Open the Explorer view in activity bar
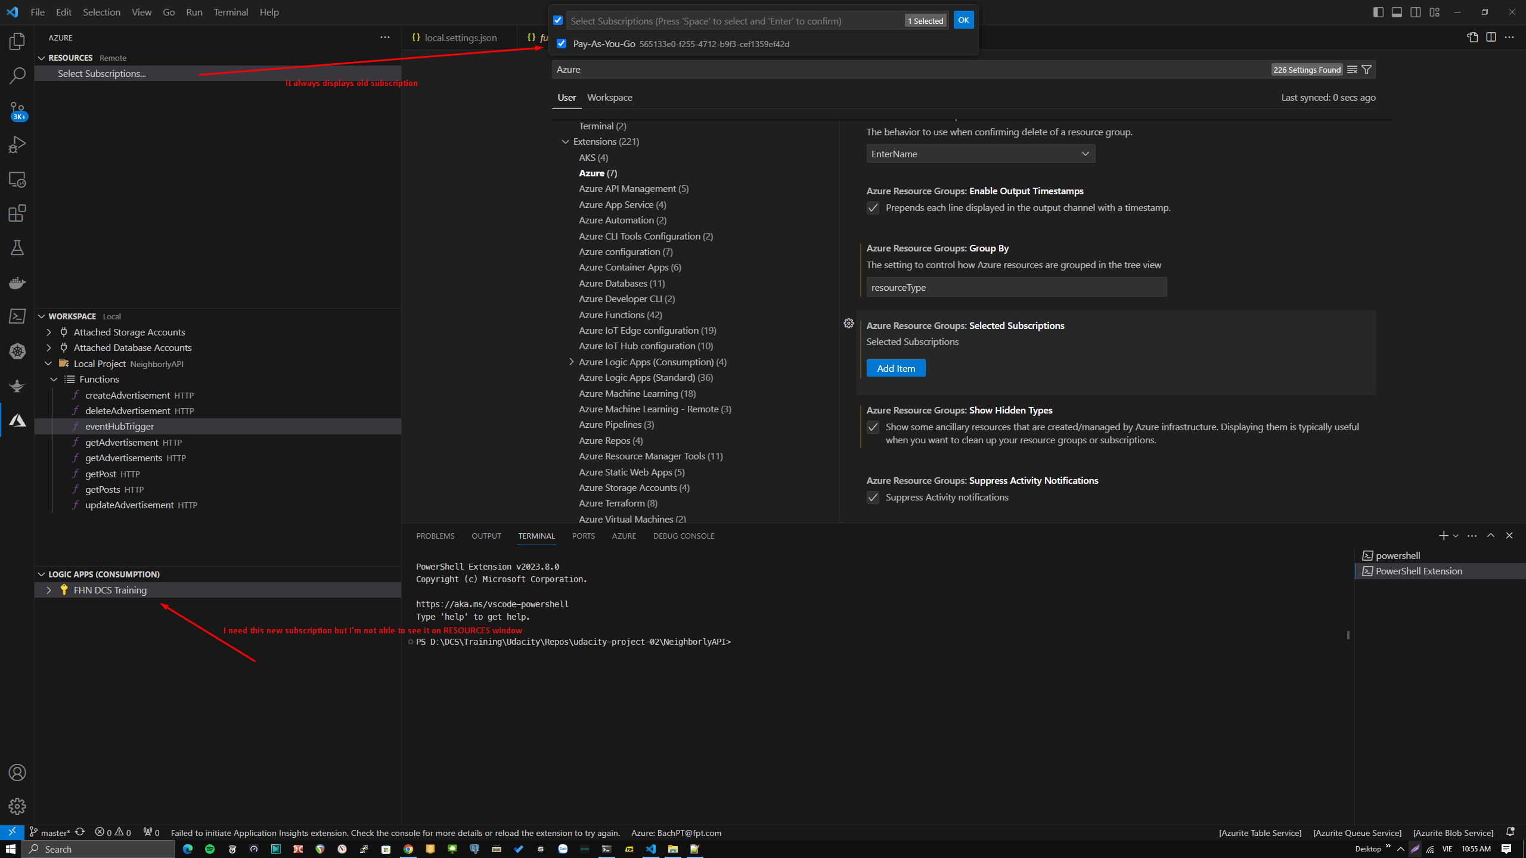The width and height of the screenshot is (1526, 858). (17, 42)
